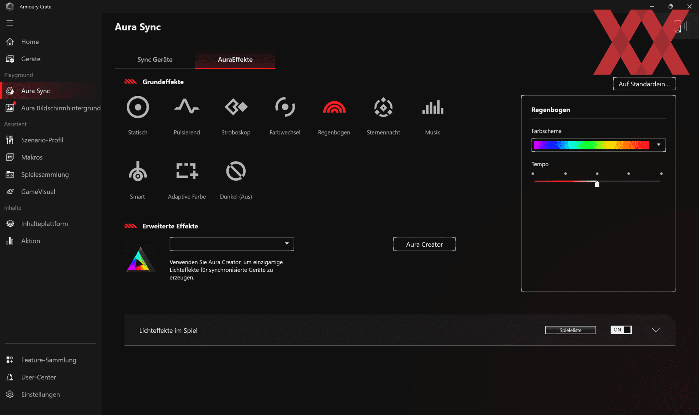This screenshot has width=699, height=415.
Task: Click the Szenario-Profil sliders icon
Action: pyautogui.click(x=10, y=140)
